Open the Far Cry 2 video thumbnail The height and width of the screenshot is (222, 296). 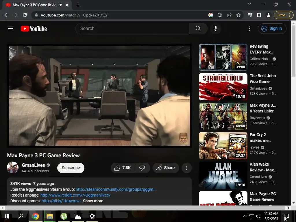223,146
